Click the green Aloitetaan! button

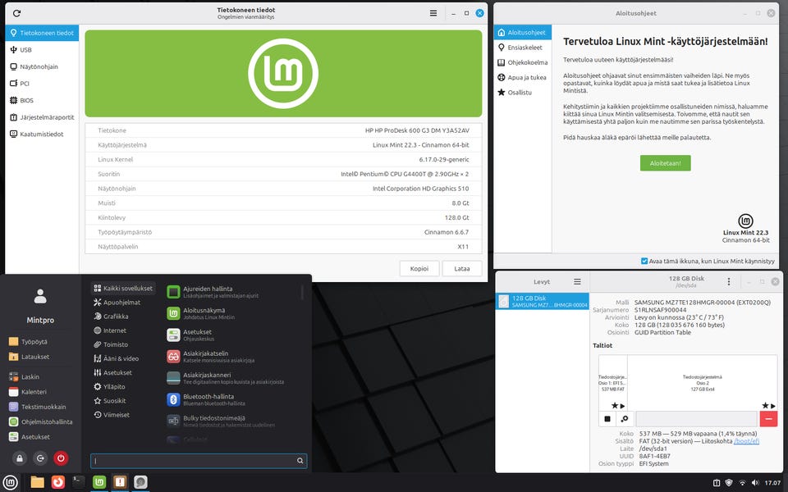(x=665, y=163)
